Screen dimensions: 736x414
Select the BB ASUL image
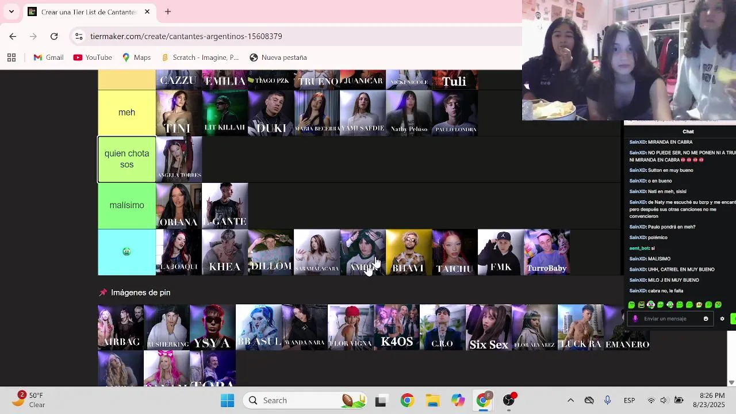click(x=259, y=327)
